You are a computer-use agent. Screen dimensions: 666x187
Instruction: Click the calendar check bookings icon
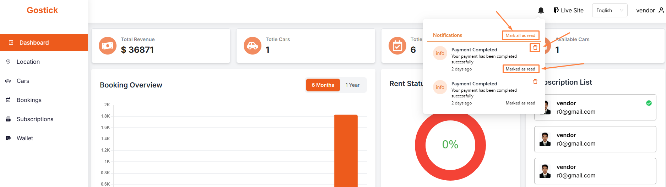(397, 46)
